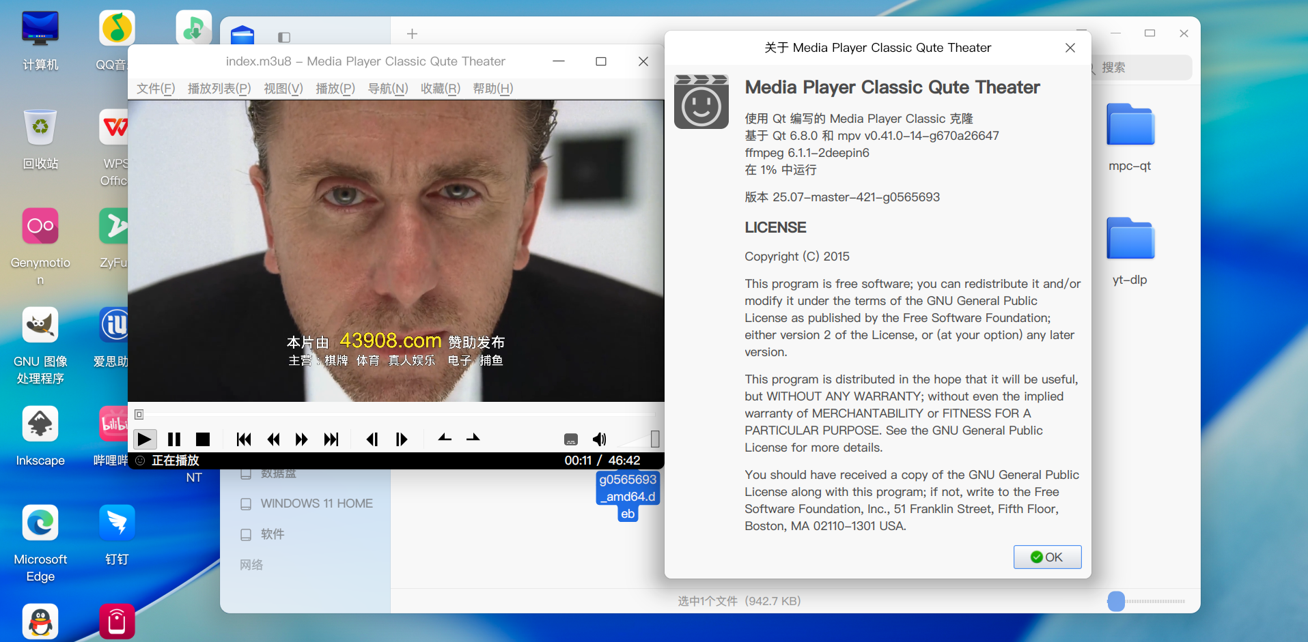Stop the video playback

[x=203, y=439]
